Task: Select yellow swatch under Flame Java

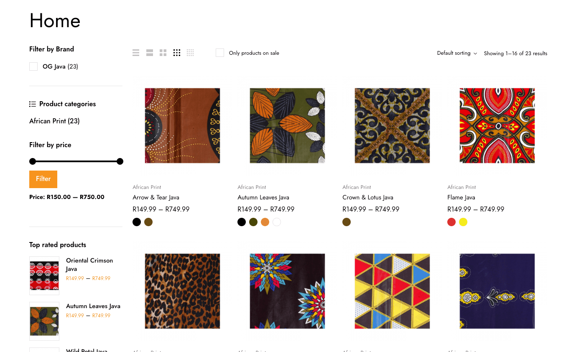Action: click(x=463, y=222)
